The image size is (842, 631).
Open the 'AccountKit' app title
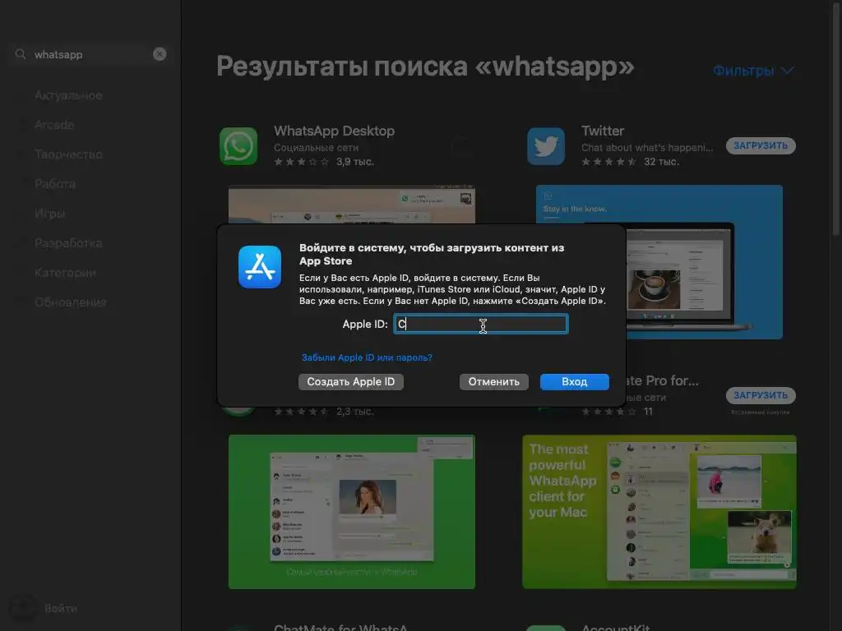(615, 627)
